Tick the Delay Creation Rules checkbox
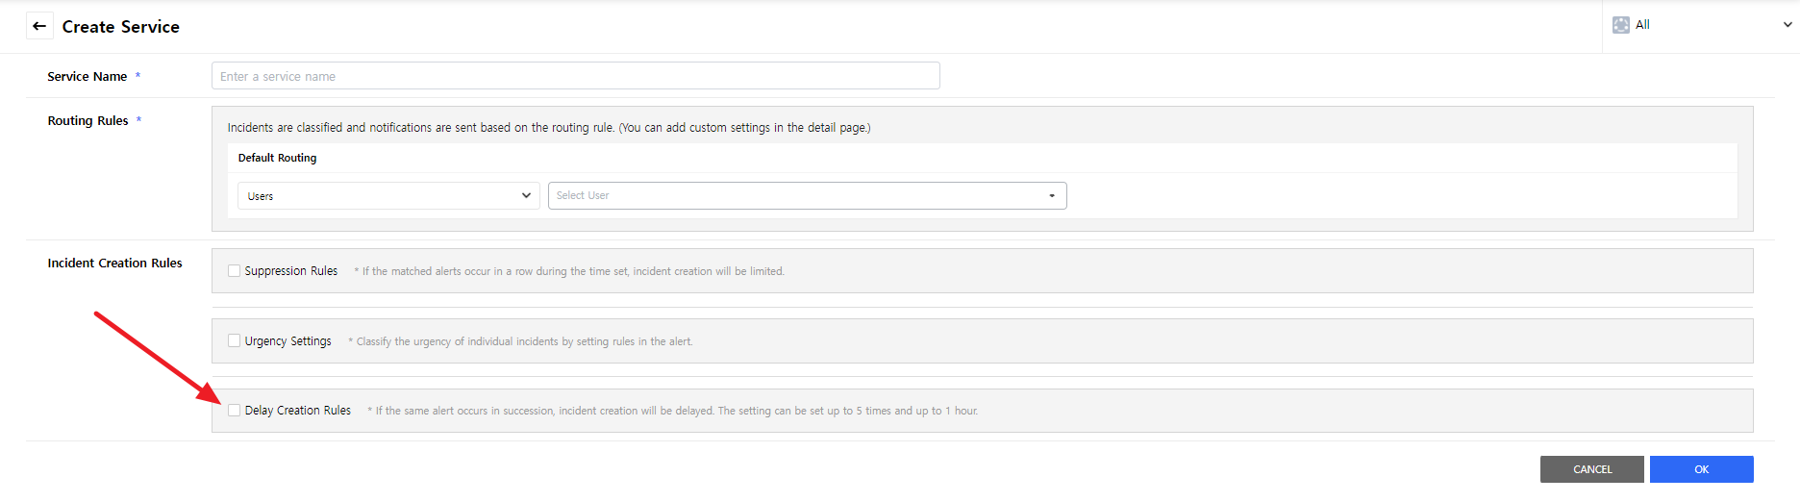1800x502 pixels. click(234, 411)
